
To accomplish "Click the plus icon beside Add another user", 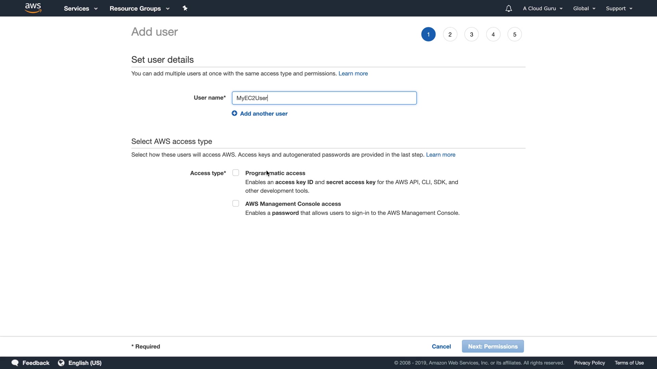I will (234, 113).
